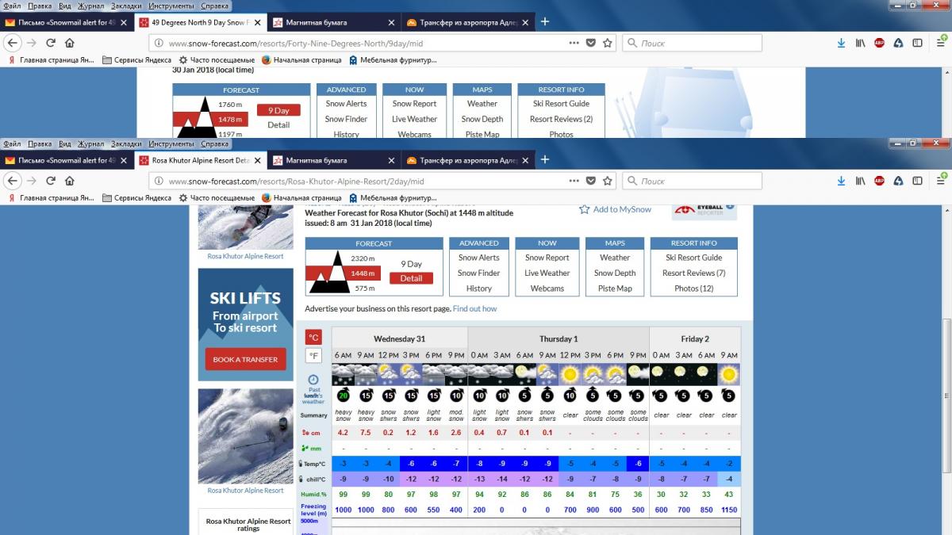Viewport: 952px width, 535px height.
Task: Focus search box in Rosa Khutor window
Action: pos(692,182)
